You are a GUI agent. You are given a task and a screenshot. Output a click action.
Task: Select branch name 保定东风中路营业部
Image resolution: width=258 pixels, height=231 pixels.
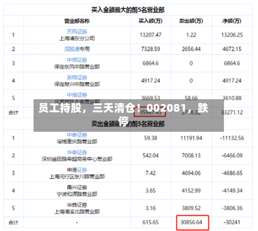click(77, 67)
